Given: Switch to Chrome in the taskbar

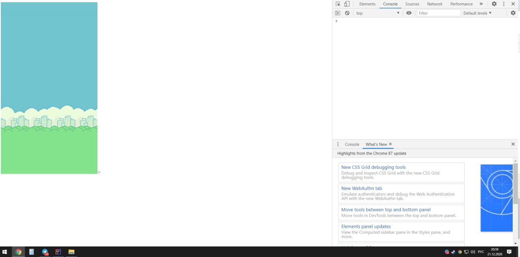Looking at the screenshot, I should (x=18, y=252).
